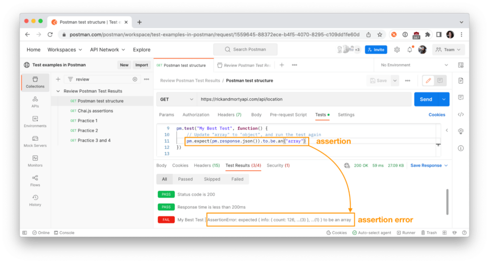Image resolution: width=489 pixels, height=263 pixels.
Task: Open the Mock Servers sidebar panel
Action: 35,141
